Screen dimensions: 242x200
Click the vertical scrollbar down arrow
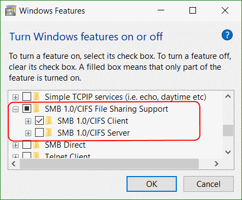coord(228,152)
